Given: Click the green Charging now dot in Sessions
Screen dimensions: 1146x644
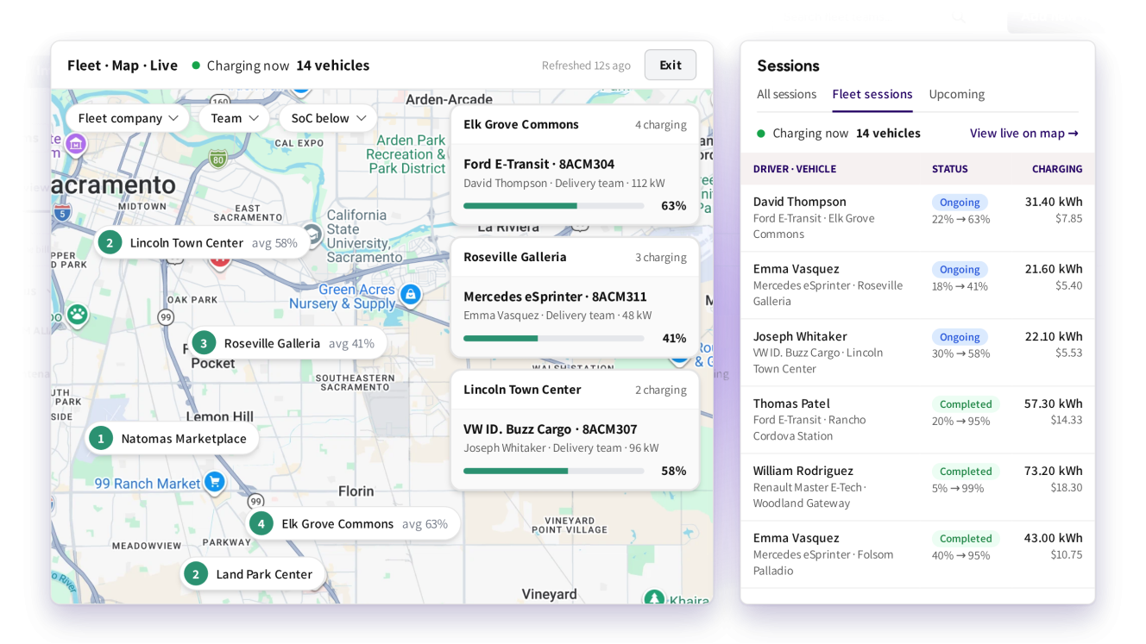Looking at the screenshot, I should click(x=761, y=134).
